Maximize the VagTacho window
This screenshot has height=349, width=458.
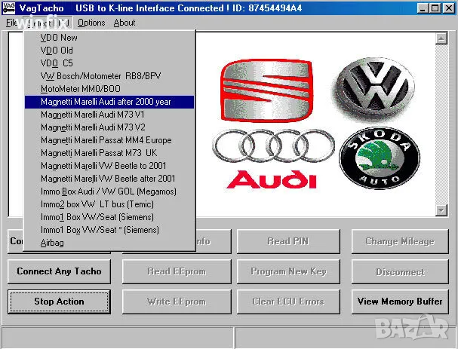[x=435, y=8]
